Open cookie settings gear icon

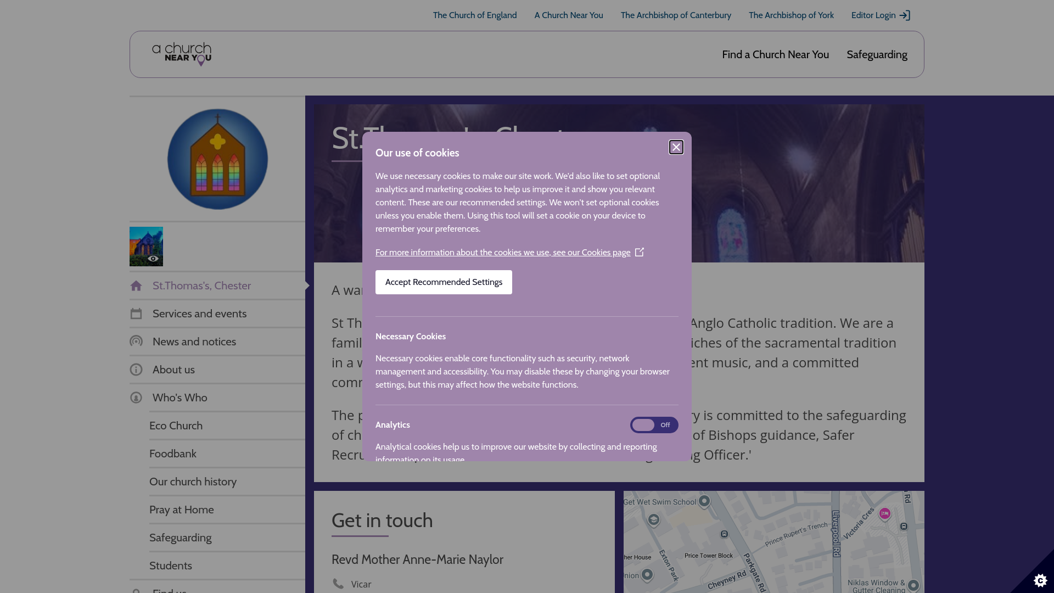coord(1040,580)
